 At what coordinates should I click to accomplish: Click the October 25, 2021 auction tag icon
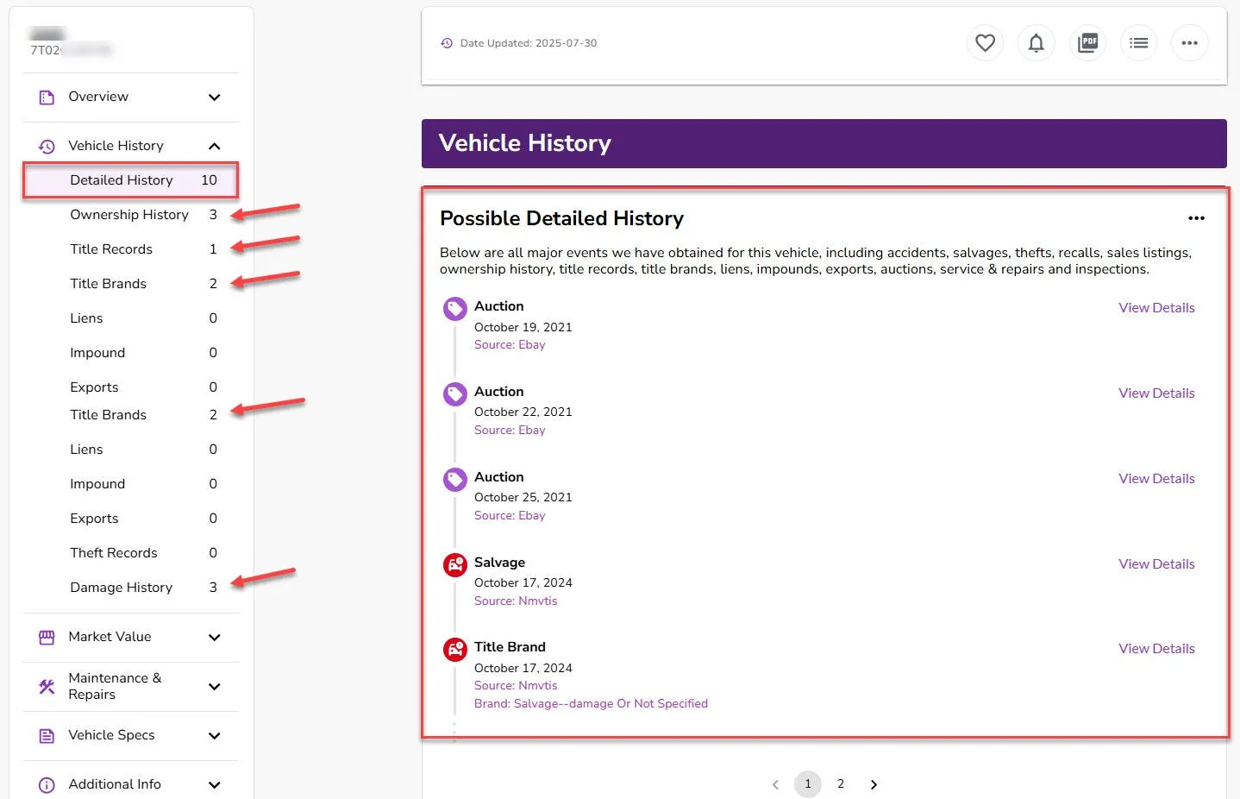coord(454,480)
